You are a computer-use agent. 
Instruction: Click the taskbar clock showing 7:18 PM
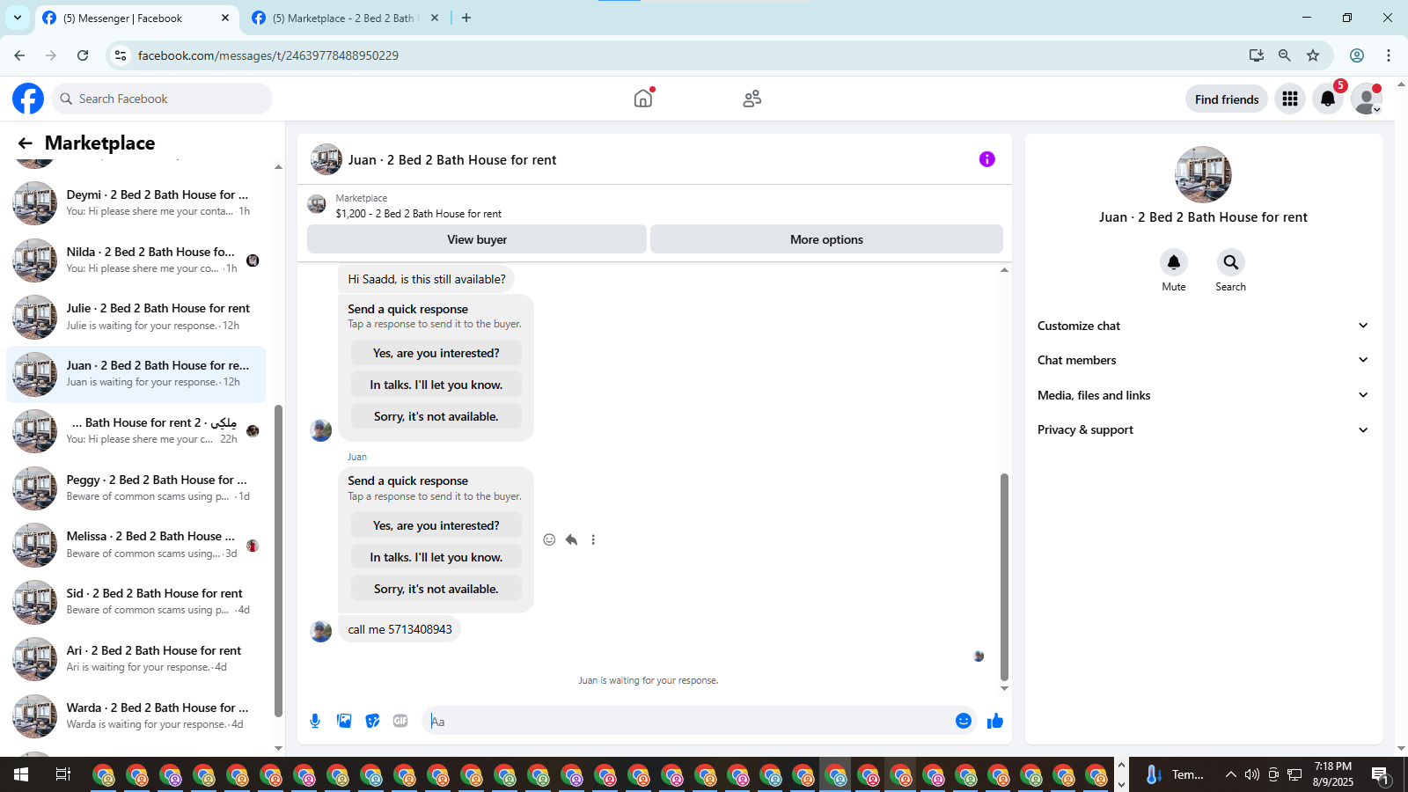point(1333,774)
